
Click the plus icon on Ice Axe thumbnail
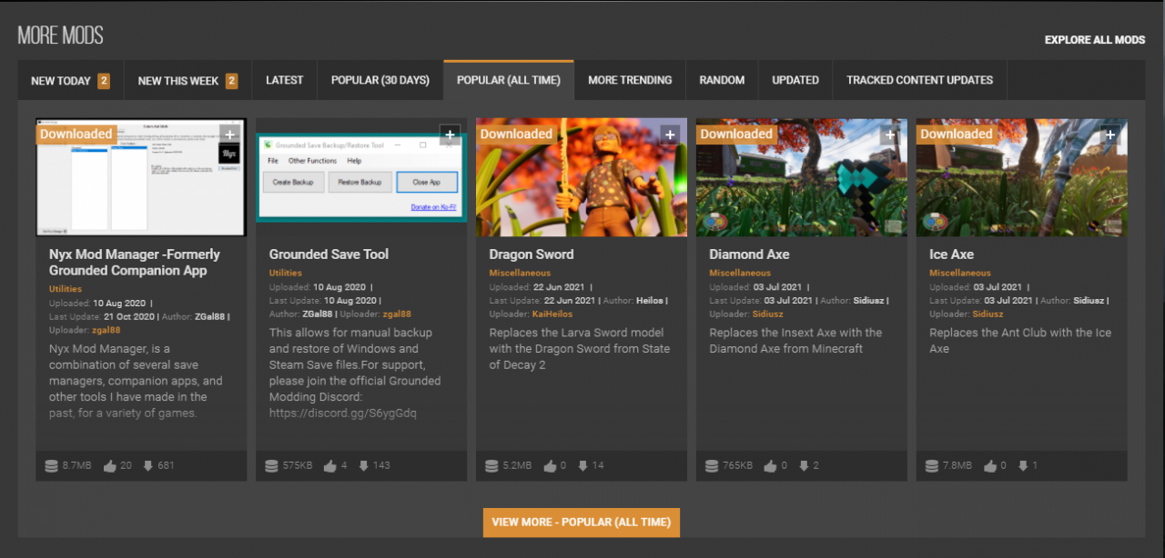click(x=1110, y=135)
